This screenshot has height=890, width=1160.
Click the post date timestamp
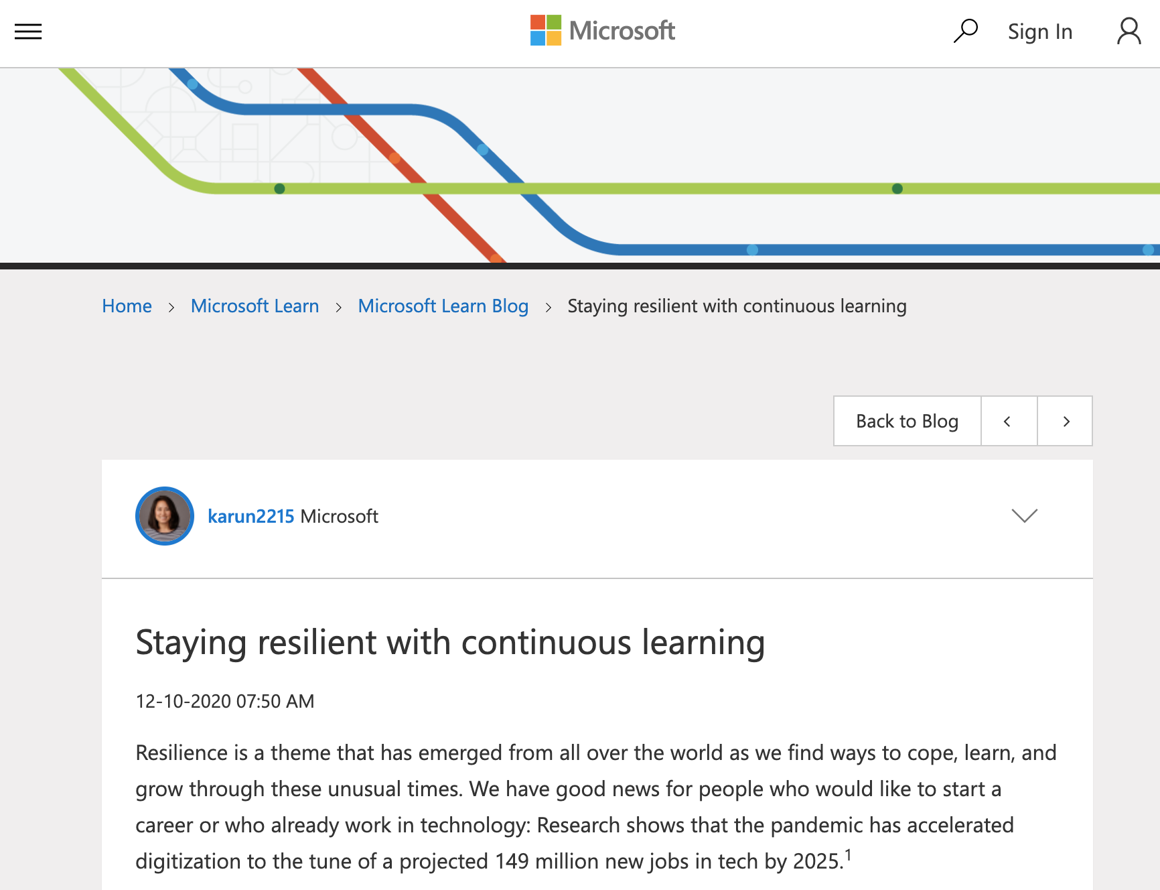click(x=225, y=701)
